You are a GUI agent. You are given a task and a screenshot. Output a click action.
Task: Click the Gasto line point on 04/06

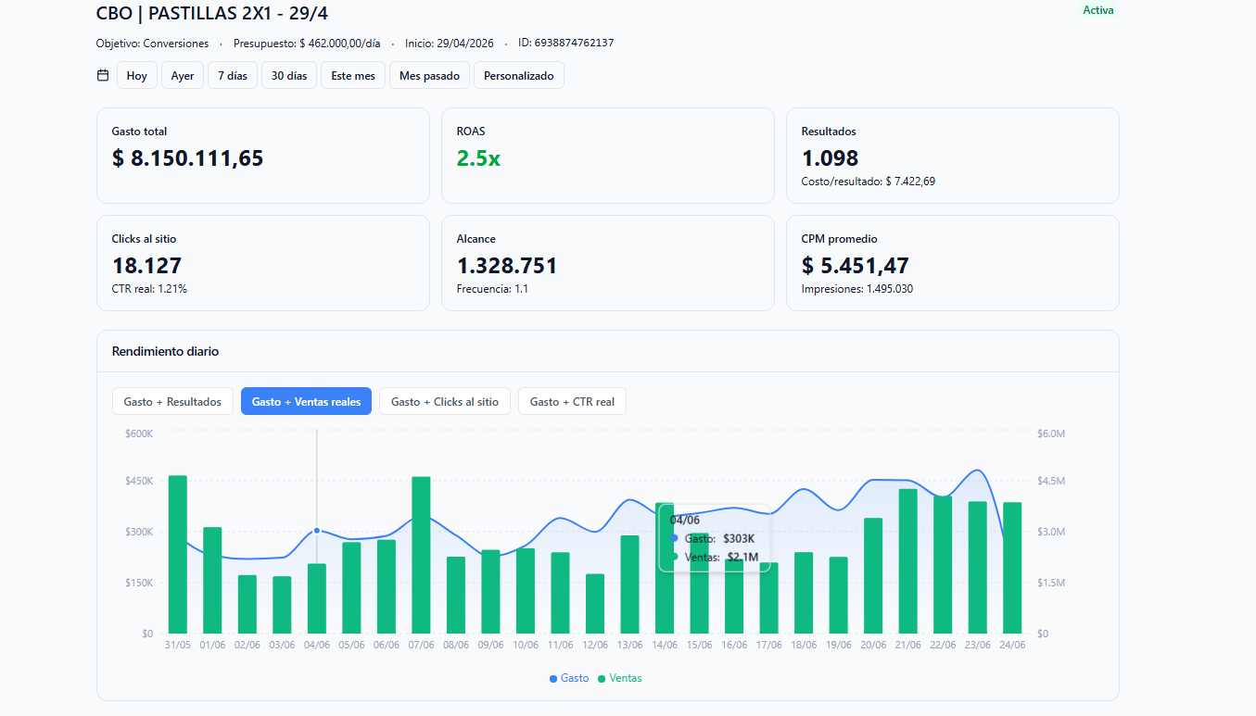[317, 531]
